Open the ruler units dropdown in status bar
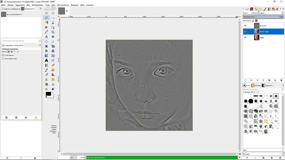285x160 pixels. tap(73, 157)
